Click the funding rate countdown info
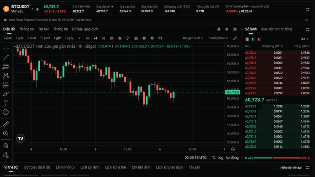This screenshot has height=177, width=315. point(247,9)
